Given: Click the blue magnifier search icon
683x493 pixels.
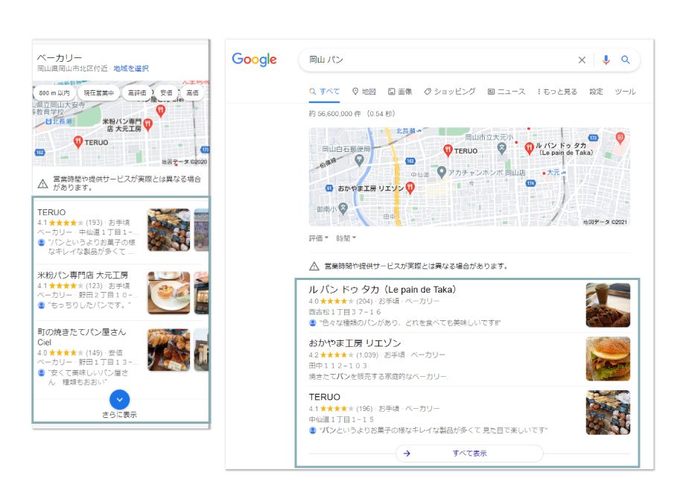Looking at the screenshot, I should 626,60.
